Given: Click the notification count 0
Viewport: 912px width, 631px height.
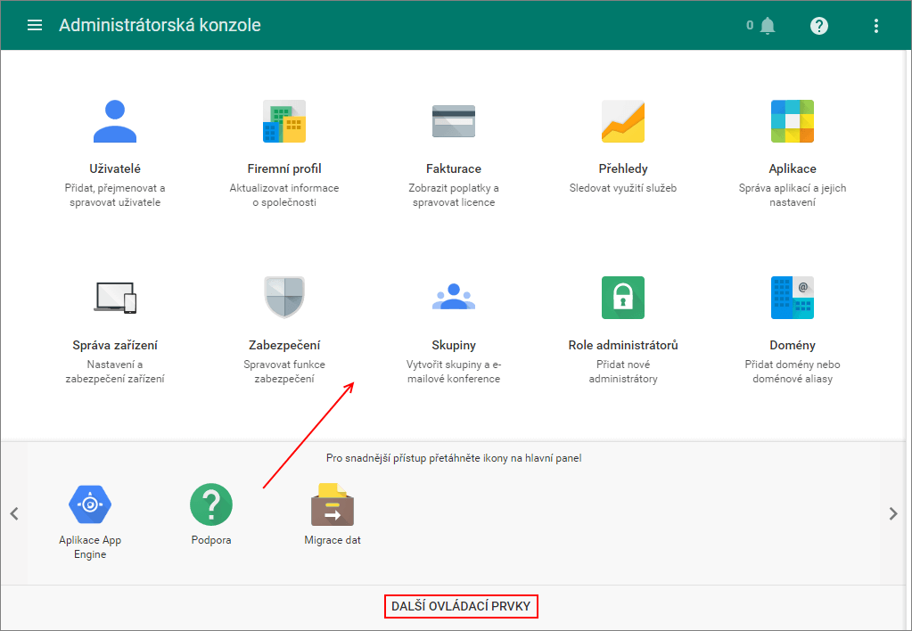Looking at the screenshot, I should [750, 25].
